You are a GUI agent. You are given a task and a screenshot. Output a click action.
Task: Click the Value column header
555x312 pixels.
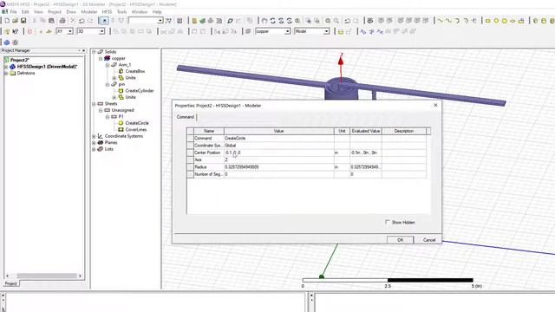(279, 131)
